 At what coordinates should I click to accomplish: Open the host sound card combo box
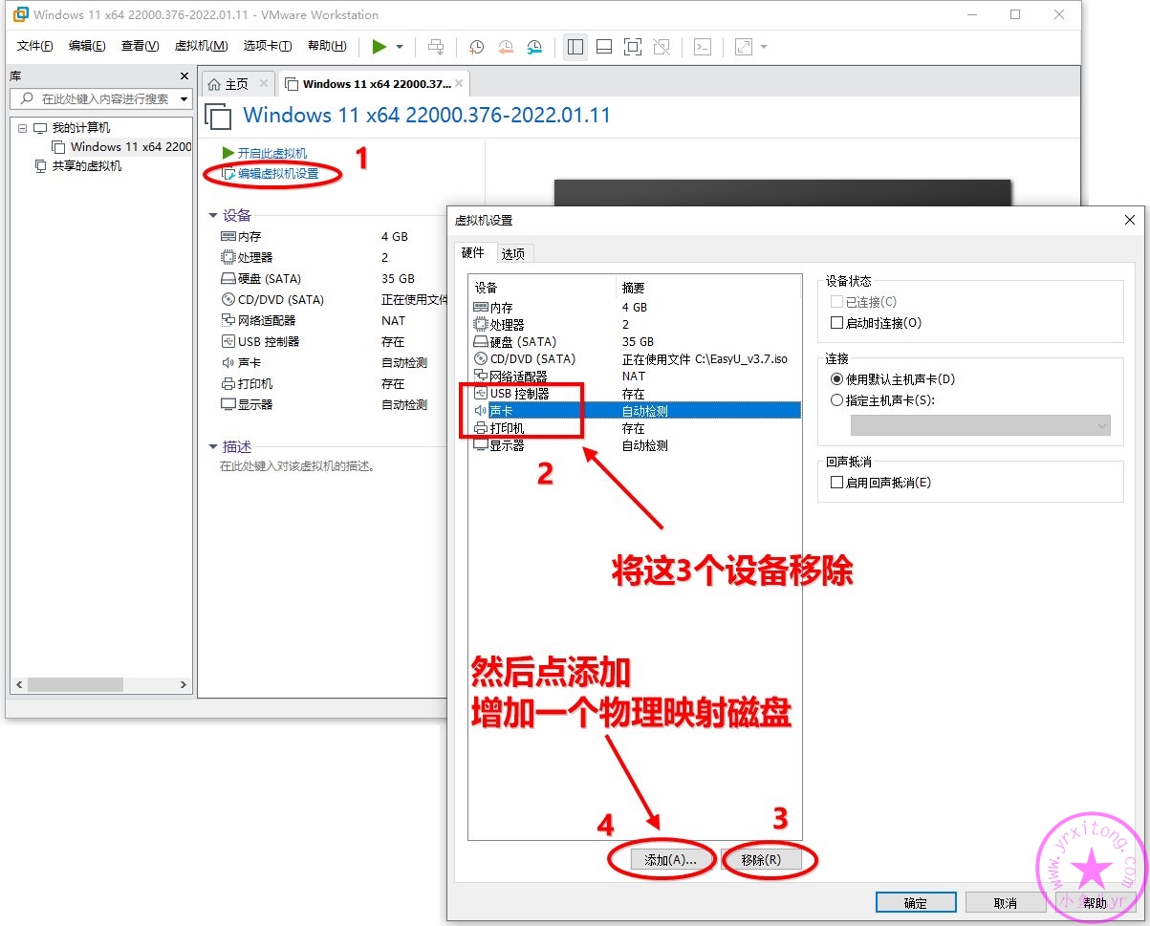981,425
